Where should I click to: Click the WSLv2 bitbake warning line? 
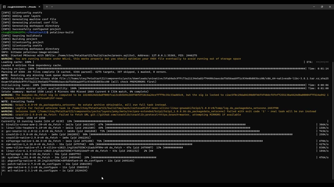[121, 59]
